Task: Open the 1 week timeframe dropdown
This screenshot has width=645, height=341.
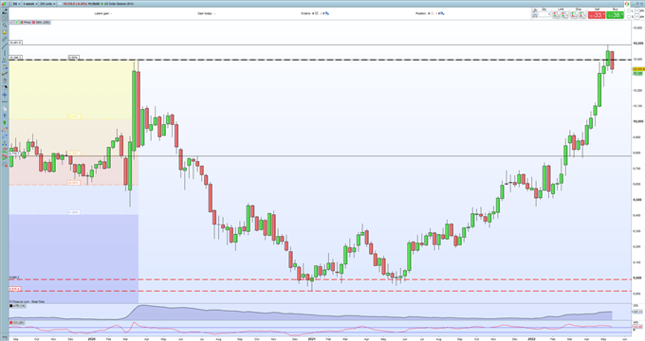Action: pyautogui.click(x=30, y=4)
